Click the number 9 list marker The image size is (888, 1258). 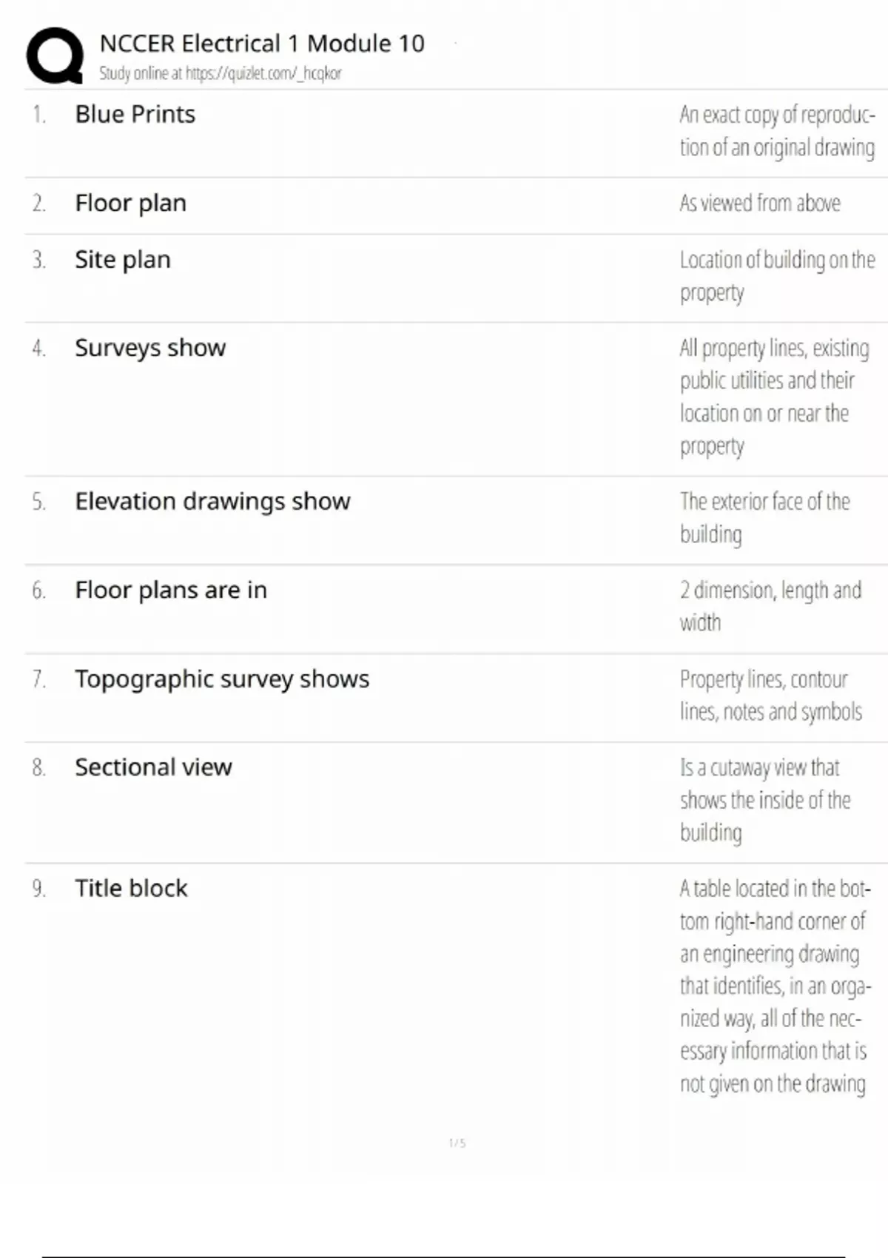[38, 889]
